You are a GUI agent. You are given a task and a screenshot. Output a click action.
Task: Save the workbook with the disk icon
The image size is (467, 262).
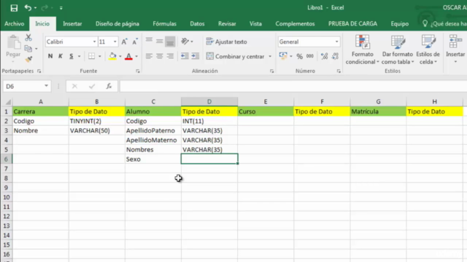point(14,8)
